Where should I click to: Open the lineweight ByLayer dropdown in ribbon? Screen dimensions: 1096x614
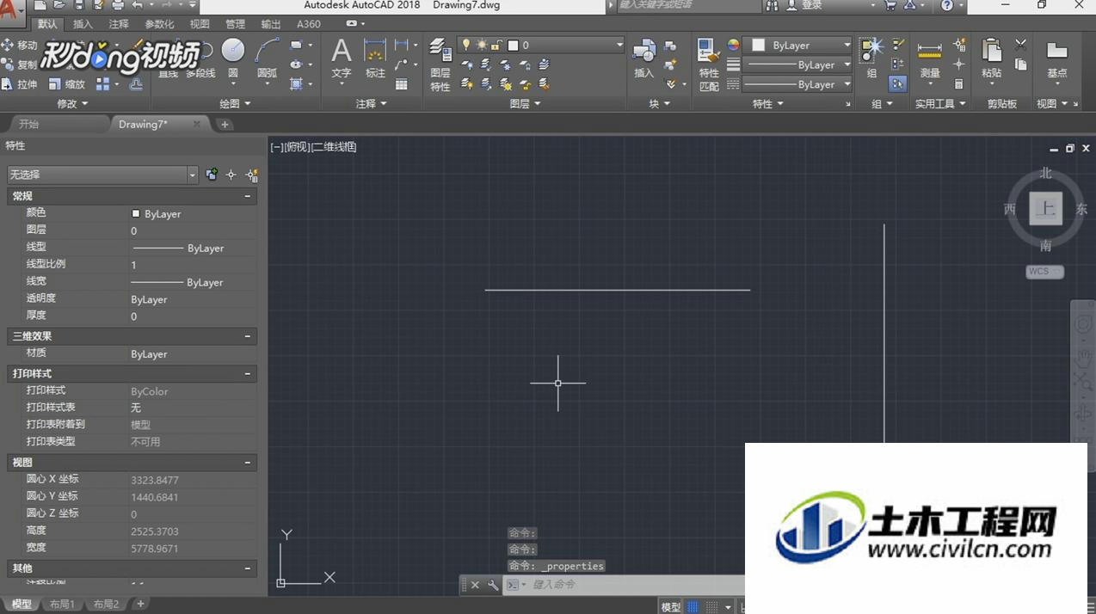pos(797,64)
